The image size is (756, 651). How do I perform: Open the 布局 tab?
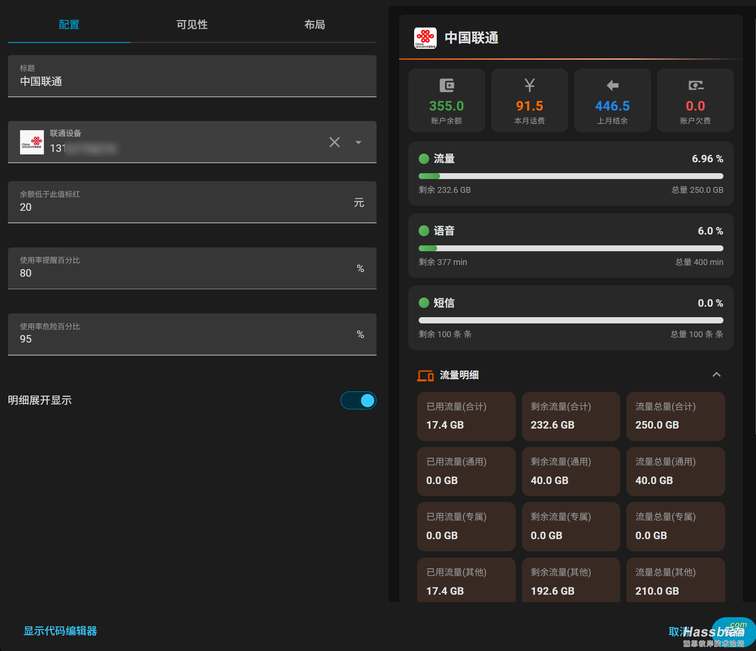315,25
